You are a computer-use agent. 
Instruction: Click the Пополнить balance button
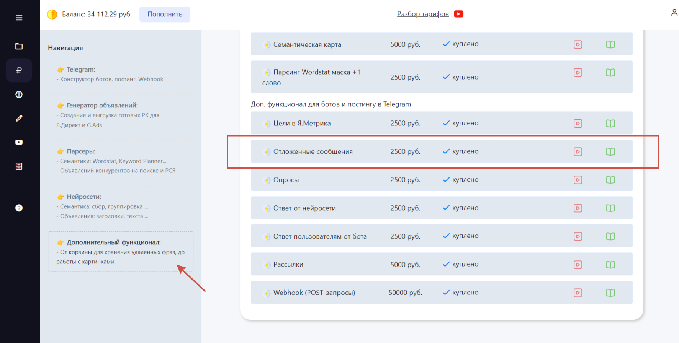(165, 14)
